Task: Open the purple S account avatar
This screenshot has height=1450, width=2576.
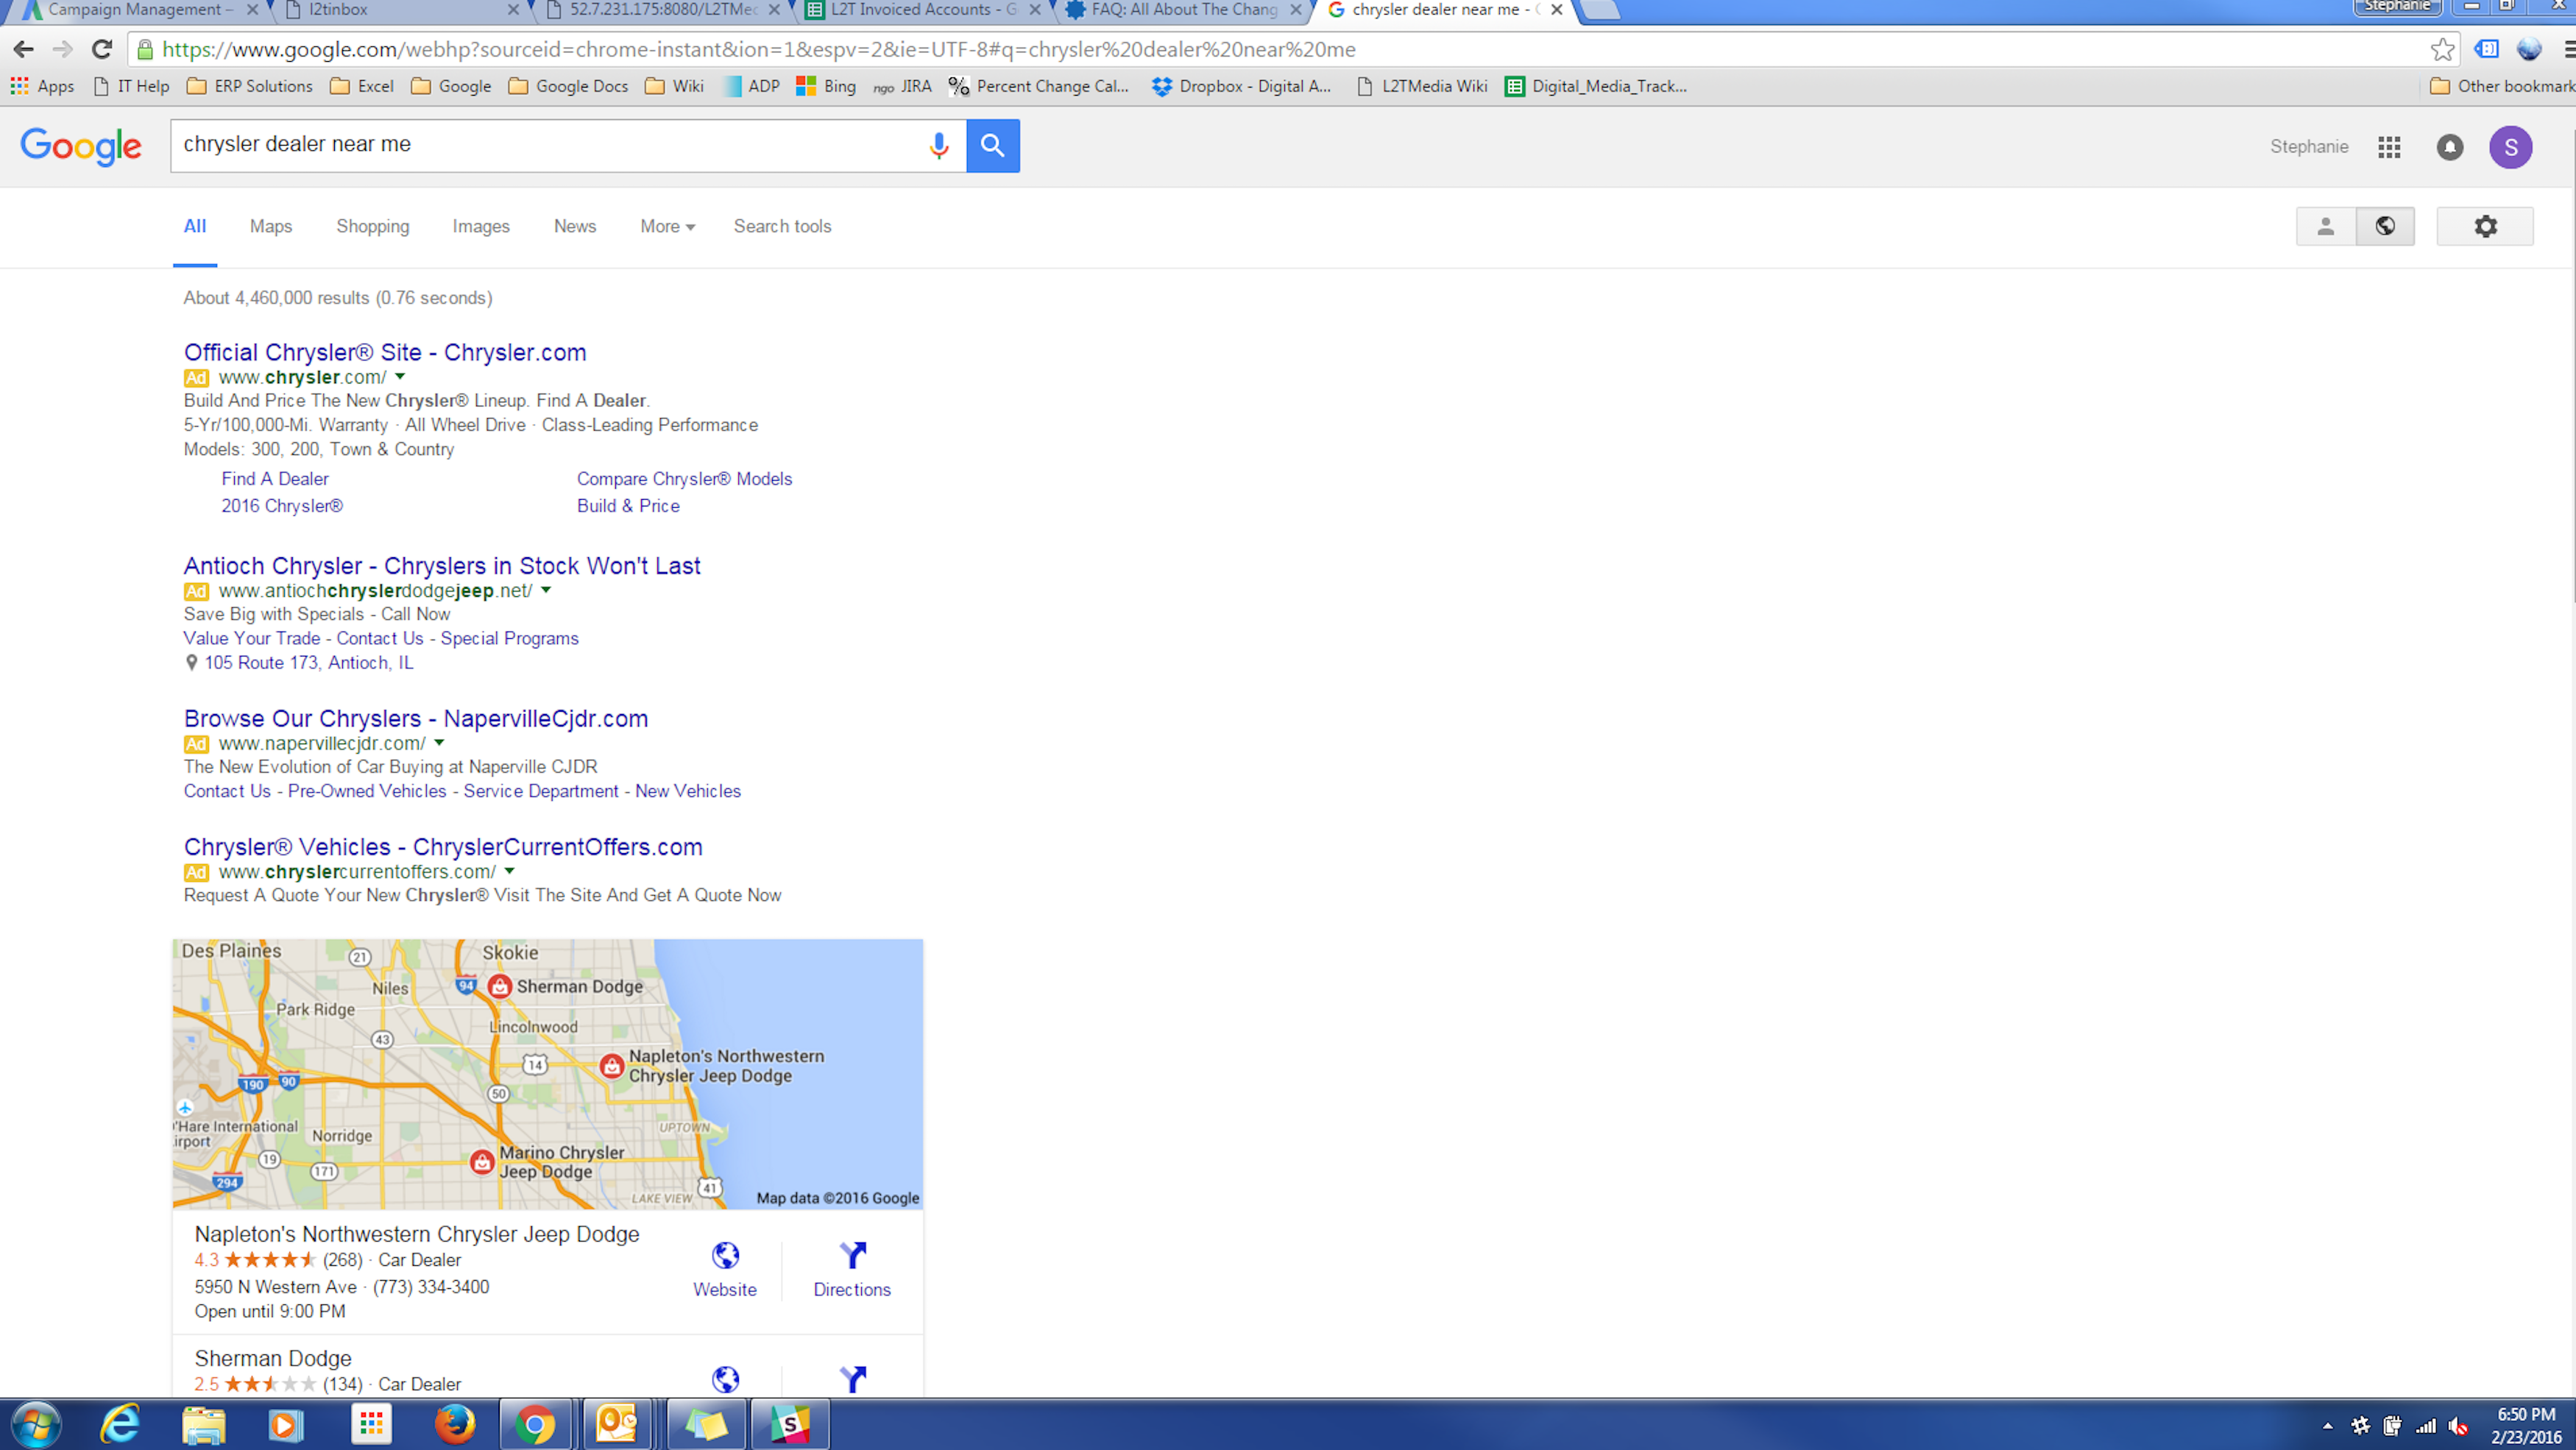Action: 2510,147
